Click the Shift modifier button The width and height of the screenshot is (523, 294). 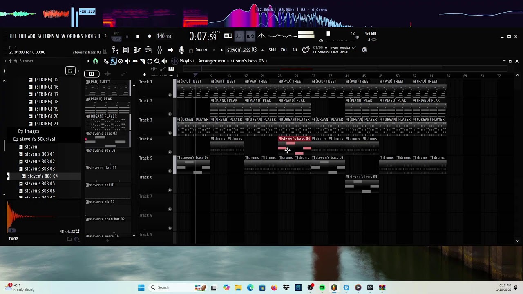(x=273, y=50)
